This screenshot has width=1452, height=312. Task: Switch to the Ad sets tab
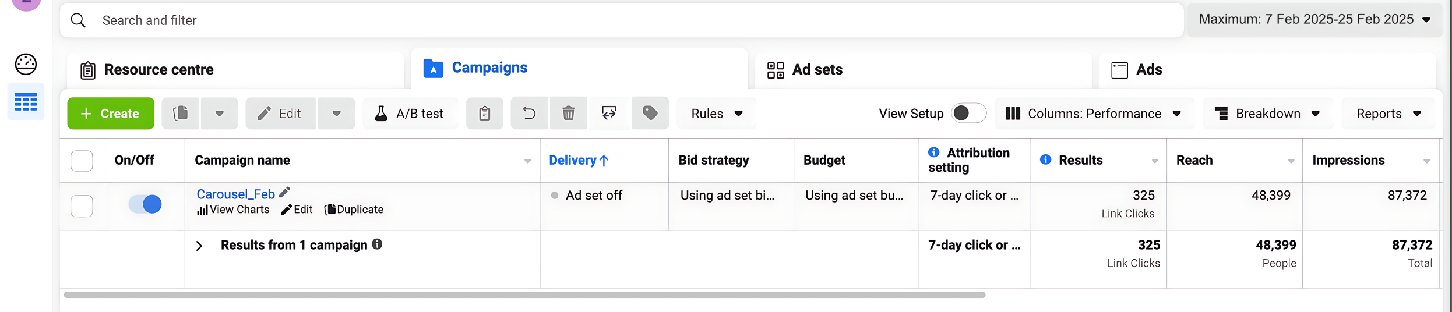(805, 70)
